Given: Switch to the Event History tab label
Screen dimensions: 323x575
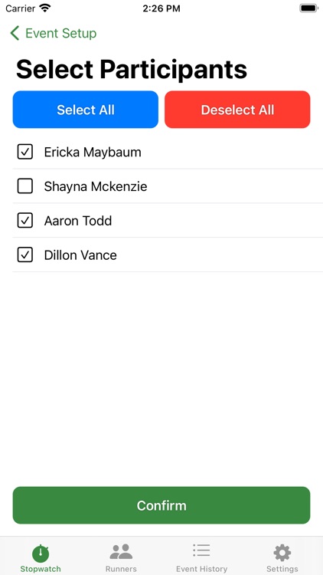Looking at the screenshot, I should coord(201,569).
